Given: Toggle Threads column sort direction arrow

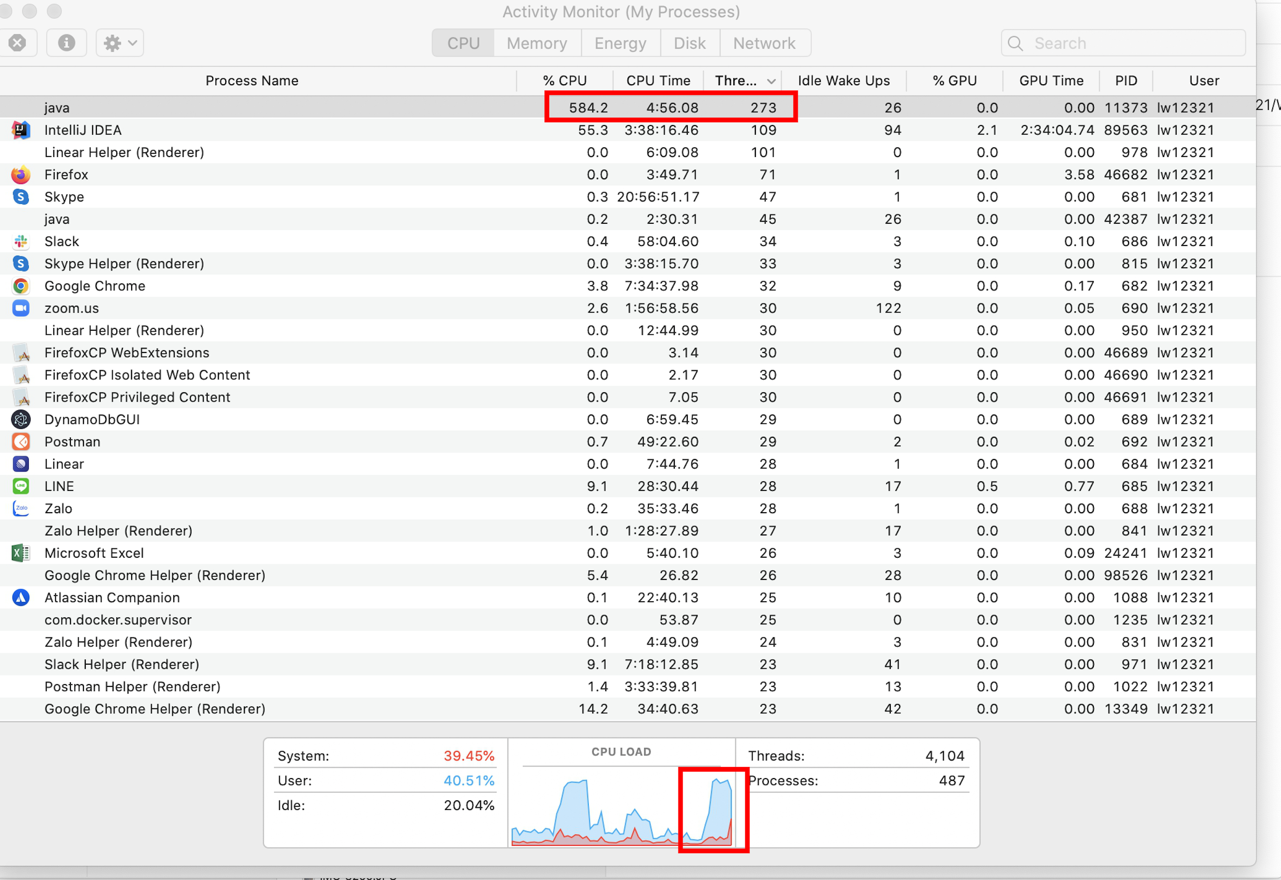Looking at the screenshot, I should pyautogui.click(x=771, y=81).
